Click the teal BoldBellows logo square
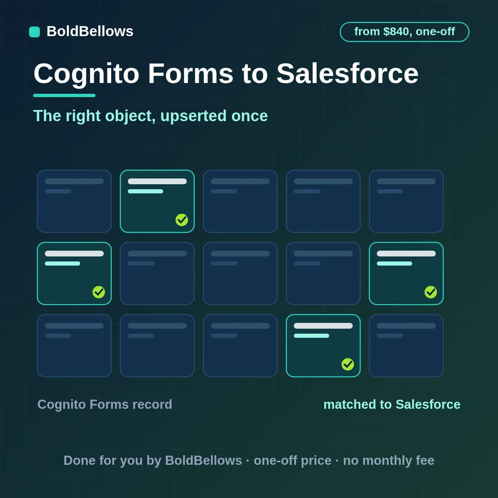Viewport: 498px width, 498px height. tap(34, 32)
